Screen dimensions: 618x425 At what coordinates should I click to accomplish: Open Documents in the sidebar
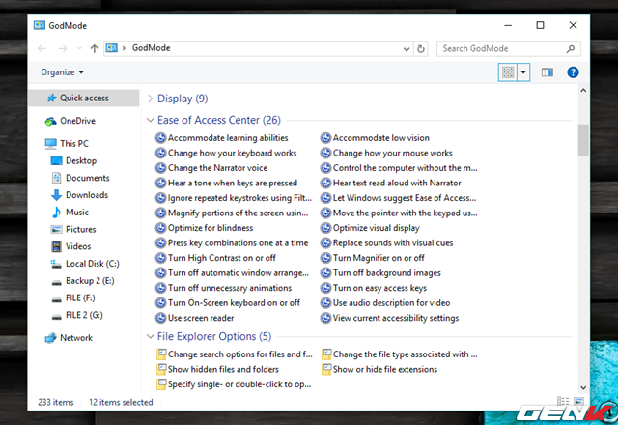coord(80,178)
